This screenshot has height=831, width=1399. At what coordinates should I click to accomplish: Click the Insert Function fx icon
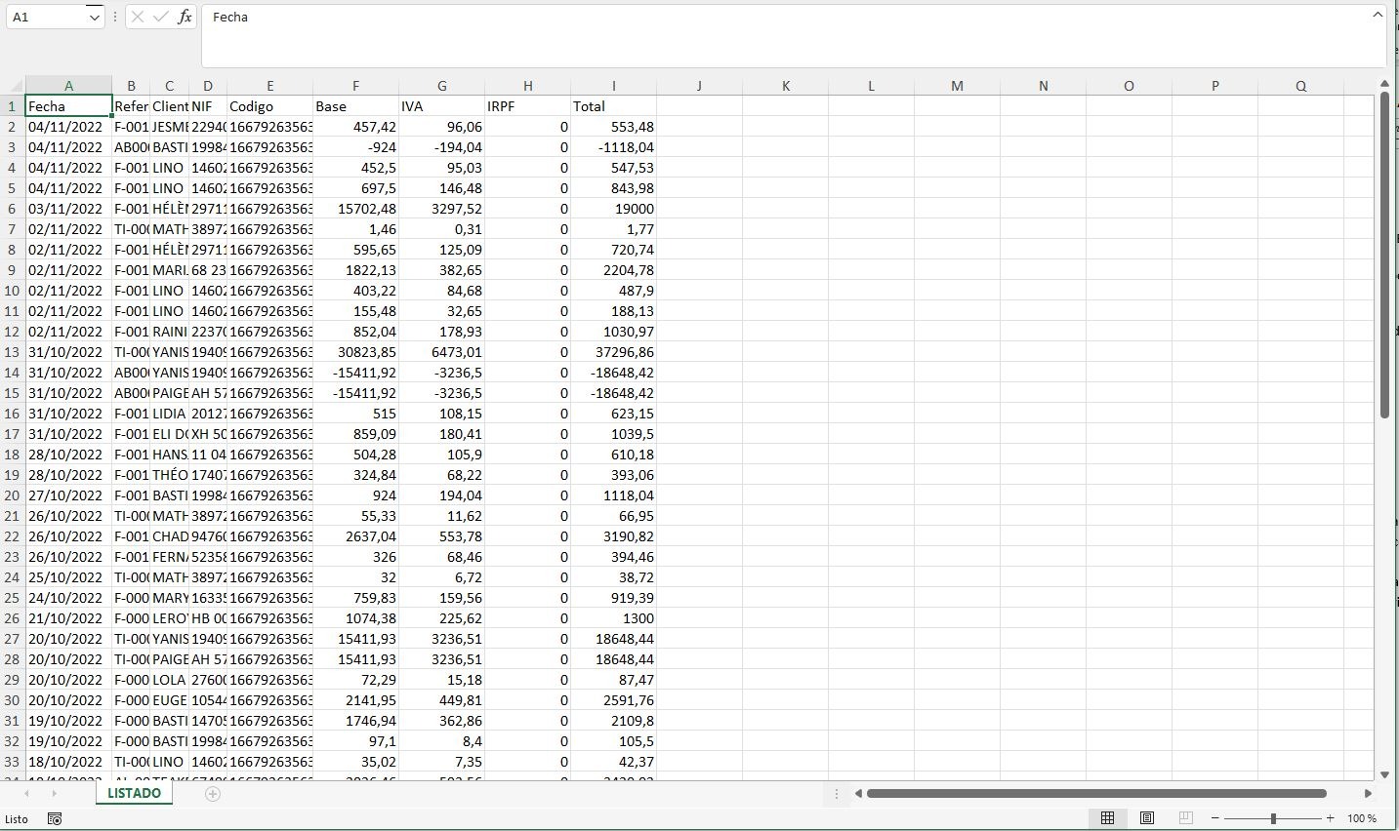click(x=185, y=17)
